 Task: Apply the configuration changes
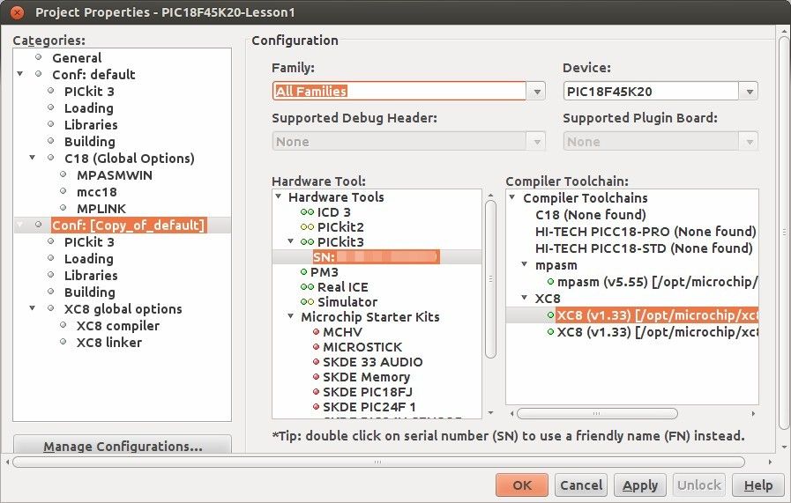(x=639, y=485)
